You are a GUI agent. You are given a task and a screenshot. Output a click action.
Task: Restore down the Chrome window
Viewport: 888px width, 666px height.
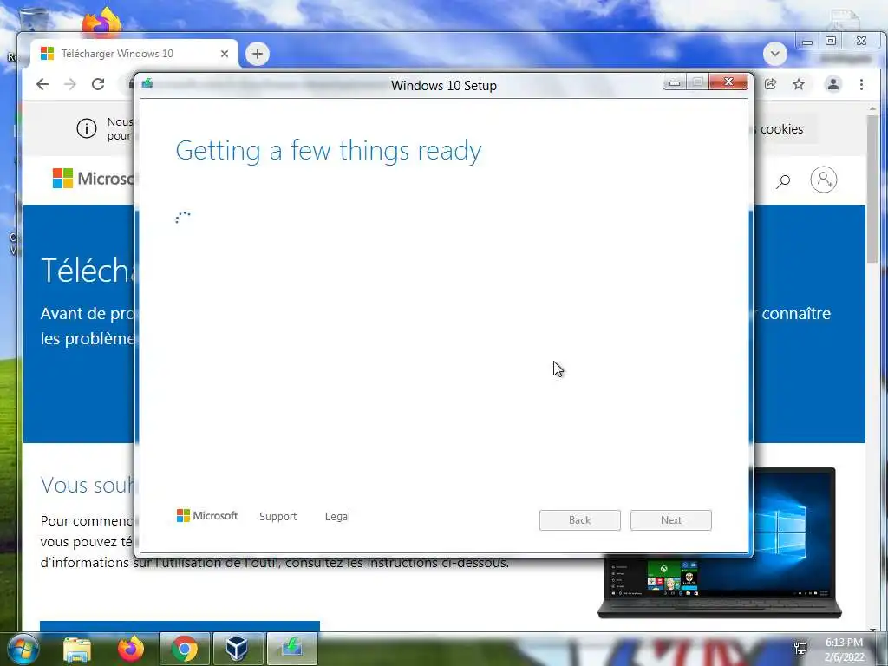831,41
